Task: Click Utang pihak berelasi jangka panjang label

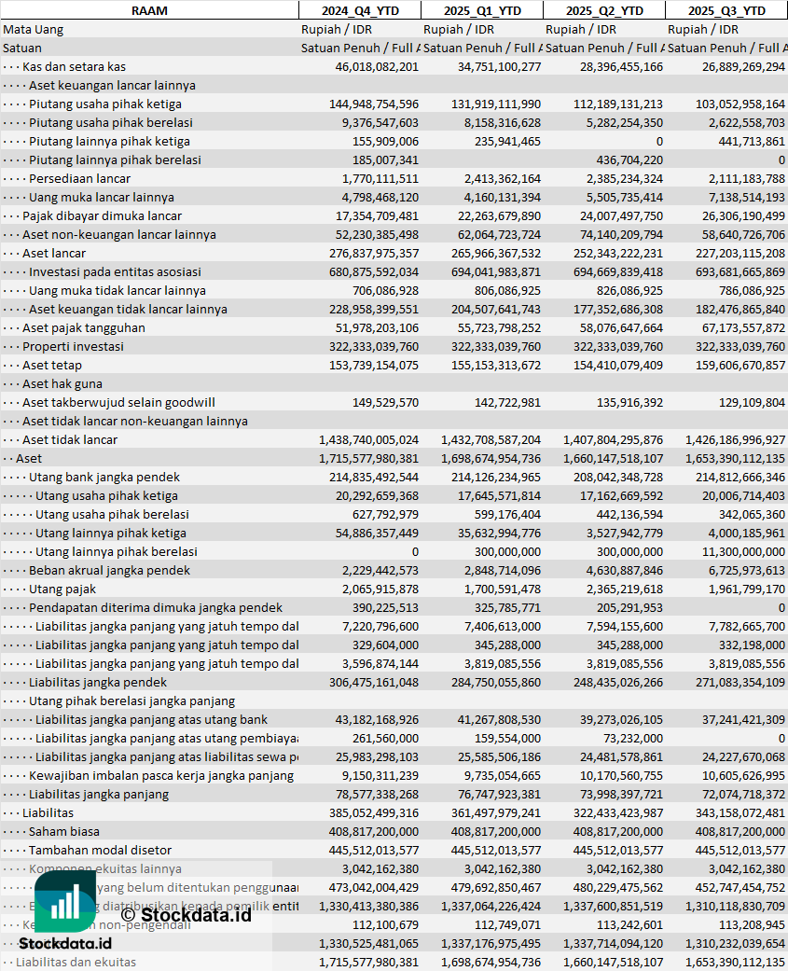Action: tap(131, 701)
